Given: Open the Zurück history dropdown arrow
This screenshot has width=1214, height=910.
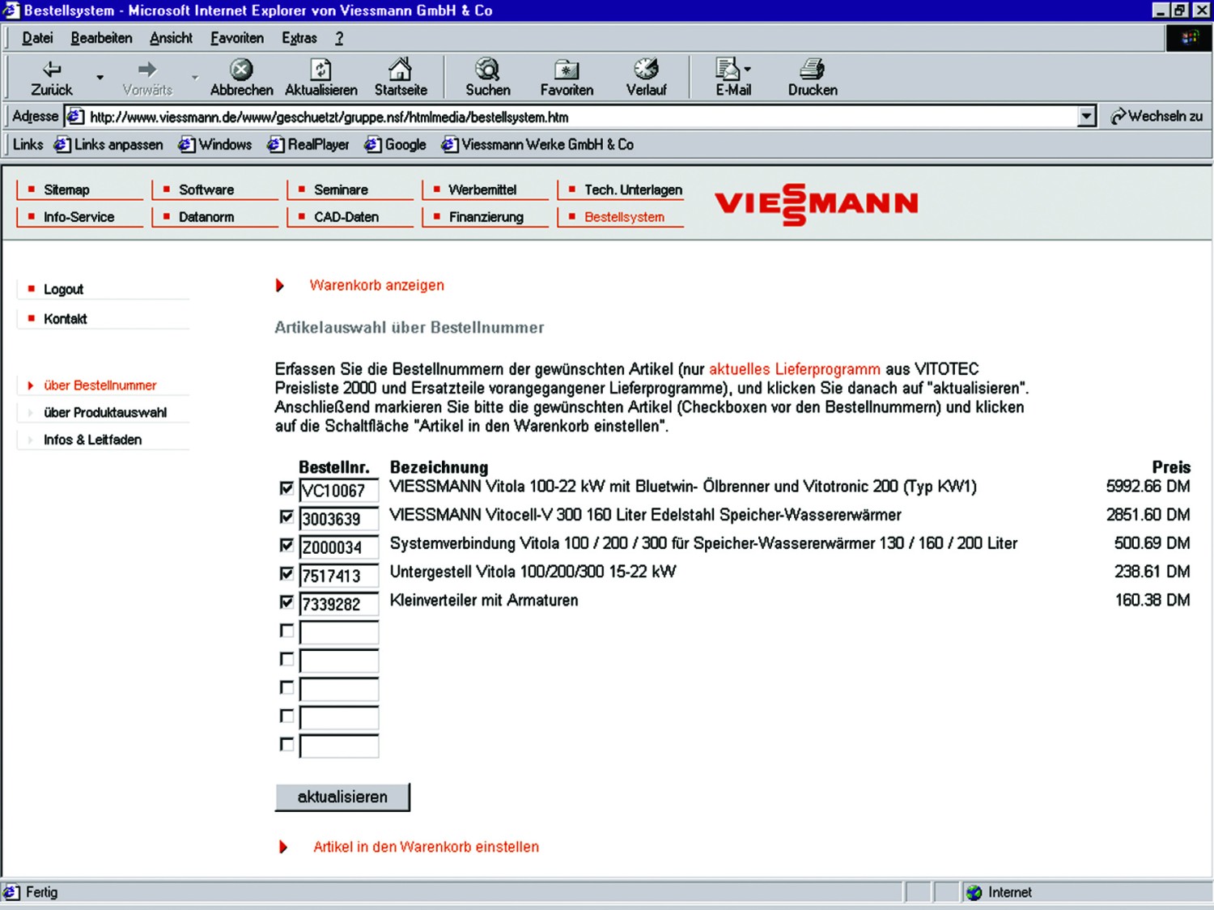Looking at the screenshot, I should [x=100, y=78].
